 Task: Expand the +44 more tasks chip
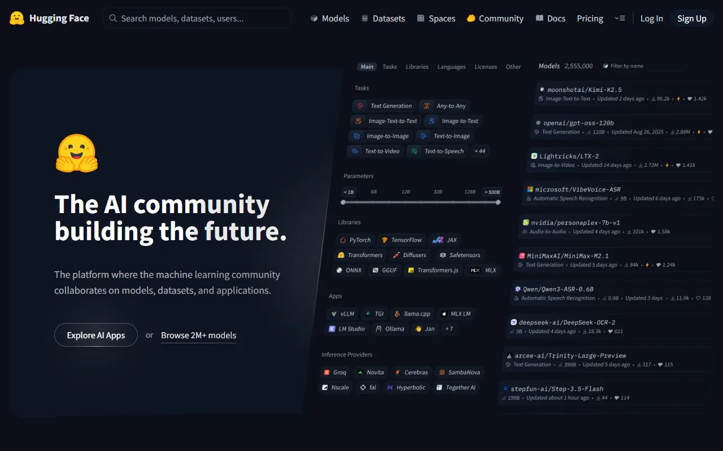(x=480, y=151)
